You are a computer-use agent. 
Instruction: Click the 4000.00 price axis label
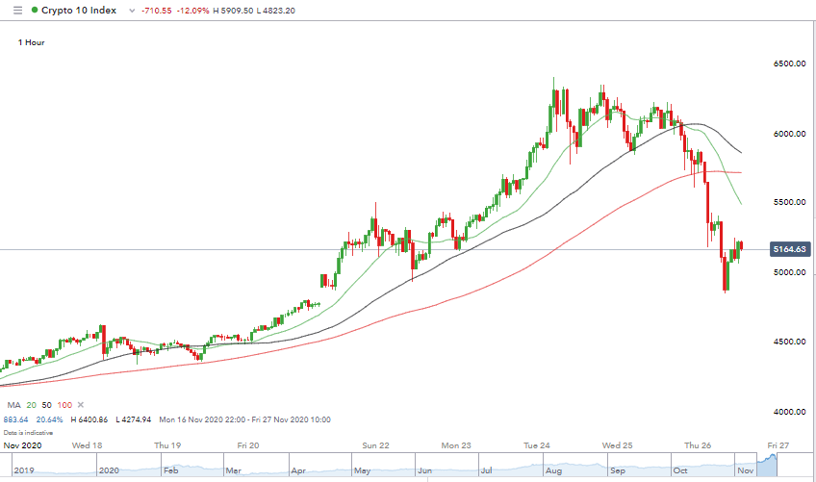click(789, 412)
